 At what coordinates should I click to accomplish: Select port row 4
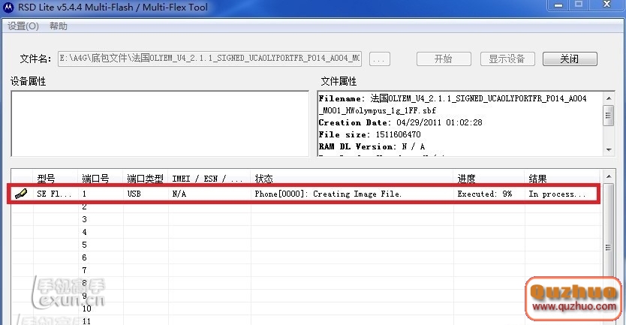(x=84, y=232)
